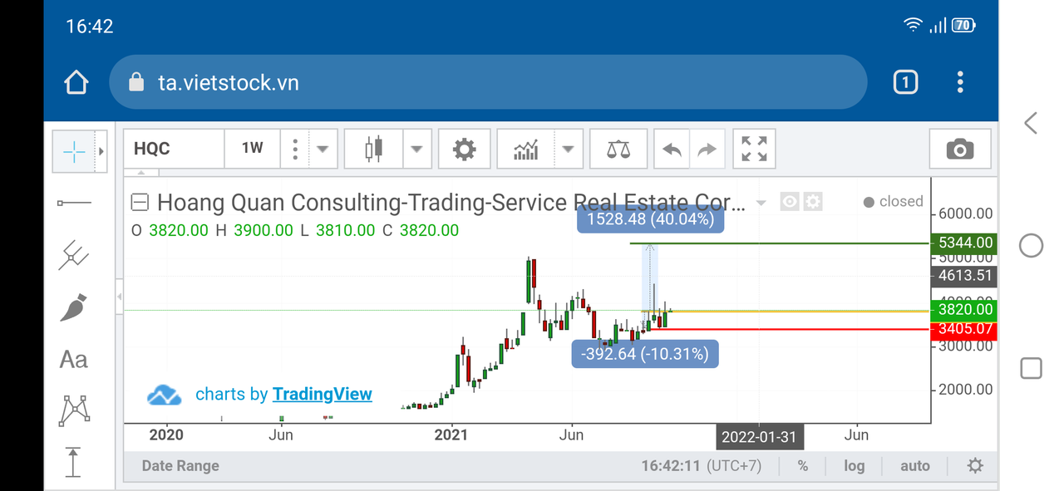Click the 2022-01-31 date marker
The width and height of the screenshot is (1064, 491).
(x=759, y=436)
